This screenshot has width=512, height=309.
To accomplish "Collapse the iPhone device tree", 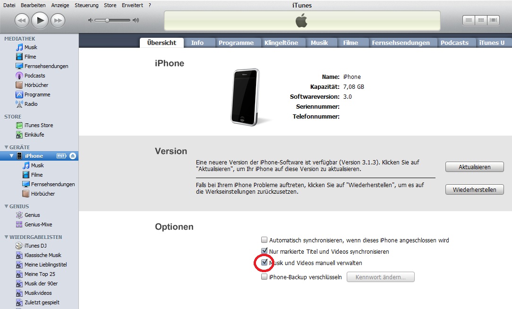I will click(11, 156).
